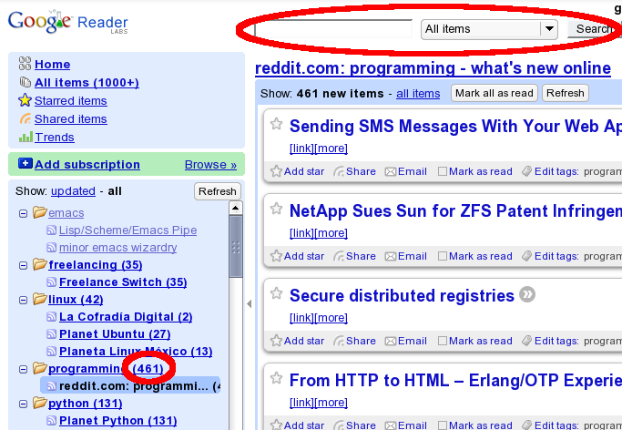Click the python folder icon
This screenshot has height=430, width=622.
coord(40,403)
